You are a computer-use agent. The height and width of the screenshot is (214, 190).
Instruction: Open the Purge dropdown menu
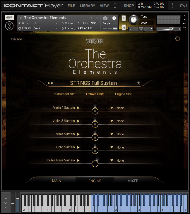click(109, 23)
